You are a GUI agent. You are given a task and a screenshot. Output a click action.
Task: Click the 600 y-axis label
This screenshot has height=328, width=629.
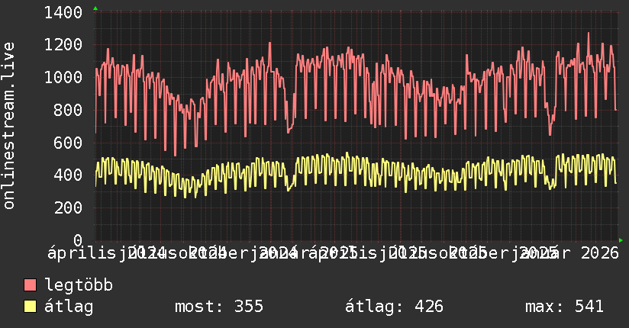point(68,143)
